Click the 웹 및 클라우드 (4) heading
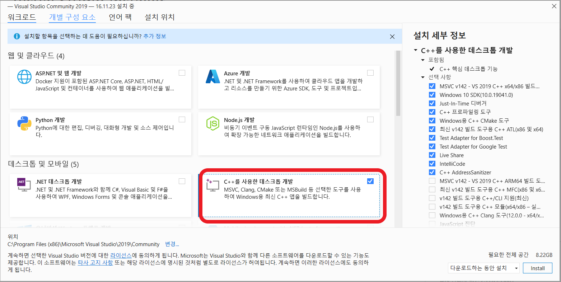The height and width of the screenshot is (282, 561). click(x=36, y=56)
